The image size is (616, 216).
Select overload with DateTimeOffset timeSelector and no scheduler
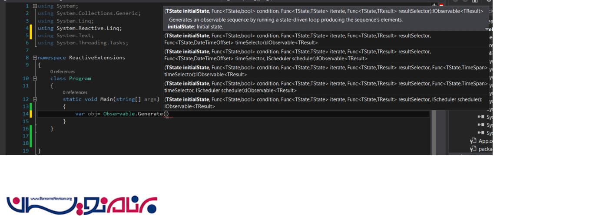(326, 39)
